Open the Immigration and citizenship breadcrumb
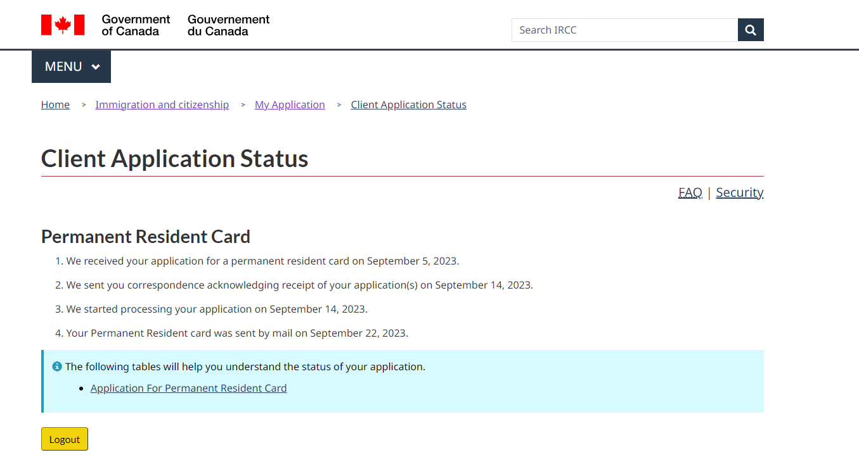859x474 pixels. coord(162,105)
